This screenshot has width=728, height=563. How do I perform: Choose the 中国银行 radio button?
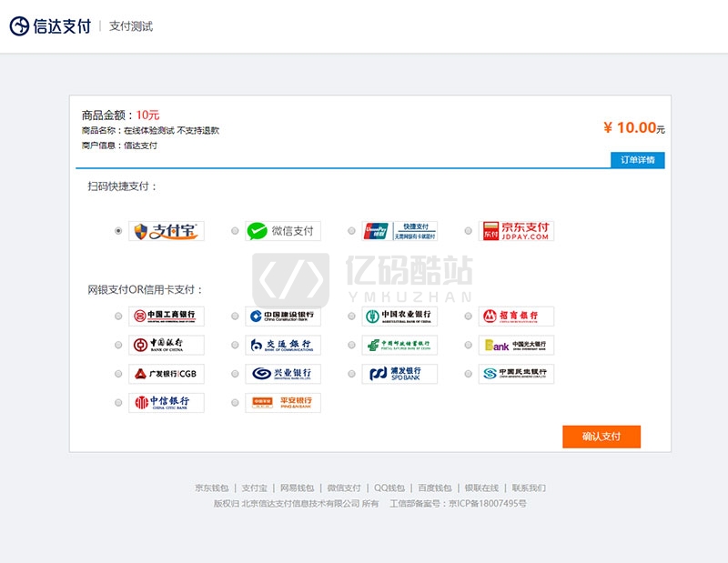tap(118, 345)
